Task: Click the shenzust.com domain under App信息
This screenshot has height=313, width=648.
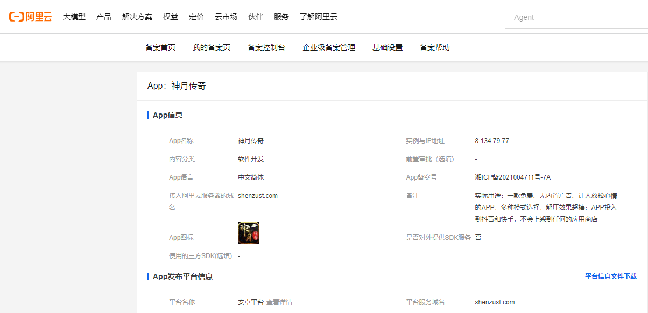Action: (x=258, y=196)
